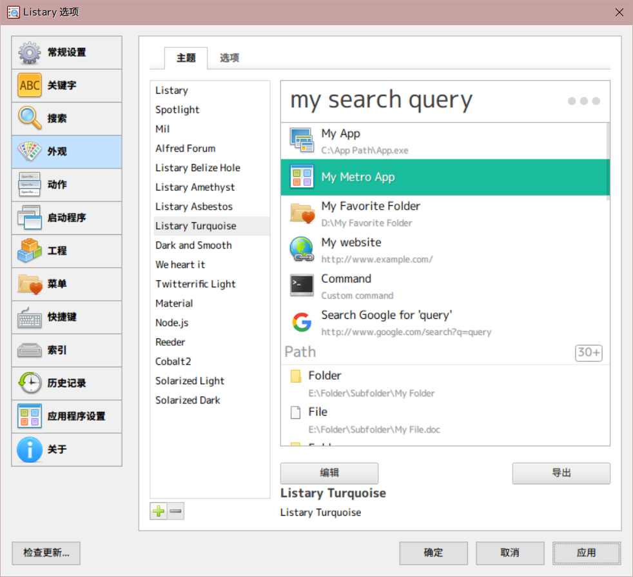Viewport: 633px width, 577px height.
Task: Click the 检查更新... button
Action: point(46,553)
